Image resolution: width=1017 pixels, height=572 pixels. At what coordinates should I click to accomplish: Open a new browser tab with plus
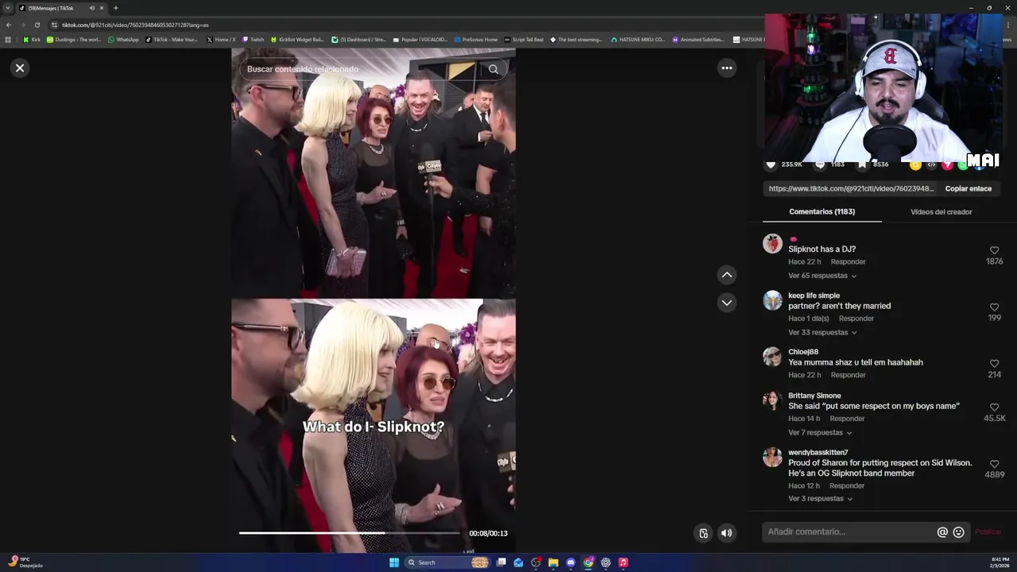tap(115, 8)
